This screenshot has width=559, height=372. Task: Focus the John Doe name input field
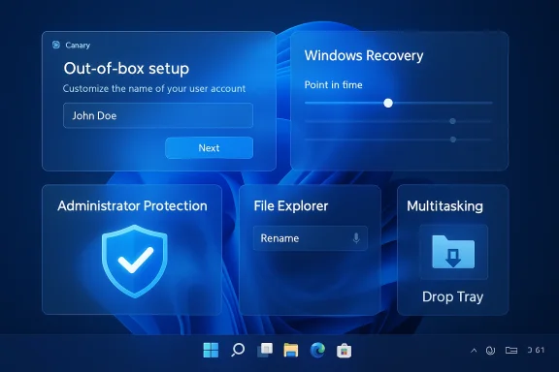pos(158,115)
